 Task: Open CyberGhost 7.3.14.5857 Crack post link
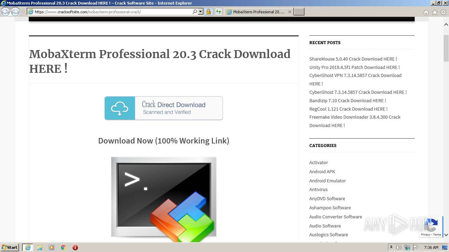tap(358, 92)
